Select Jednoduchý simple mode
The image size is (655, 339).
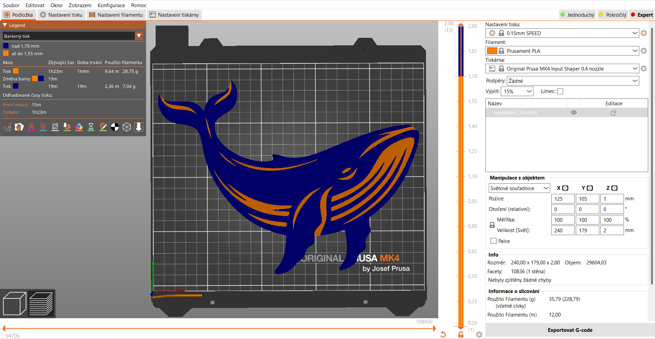tap(577, 15)
